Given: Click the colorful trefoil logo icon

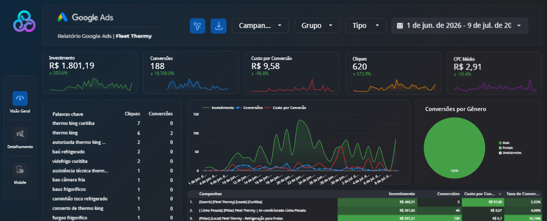Looking at the screenshot, I should (x=25, y=21).
